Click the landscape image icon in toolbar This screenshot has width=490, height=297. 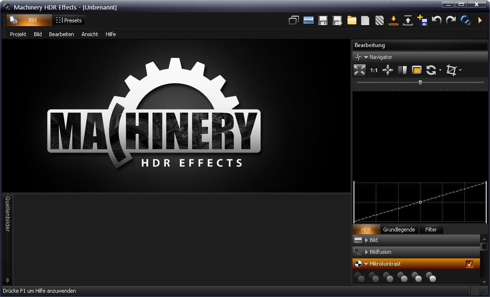click(x=308, y=20)
